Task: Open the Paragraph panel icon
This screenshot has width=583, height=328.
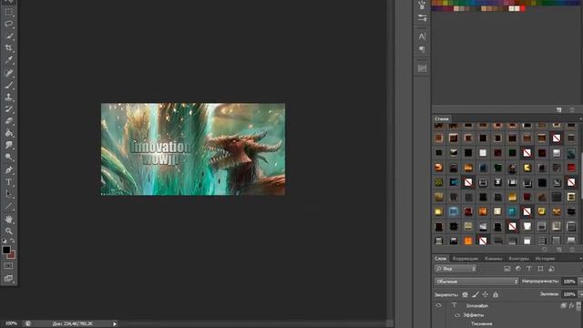Action: (x=422, y=49)
